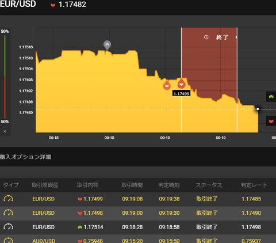Click the red down arrow beside 1.17499 in table

[80, 199]
